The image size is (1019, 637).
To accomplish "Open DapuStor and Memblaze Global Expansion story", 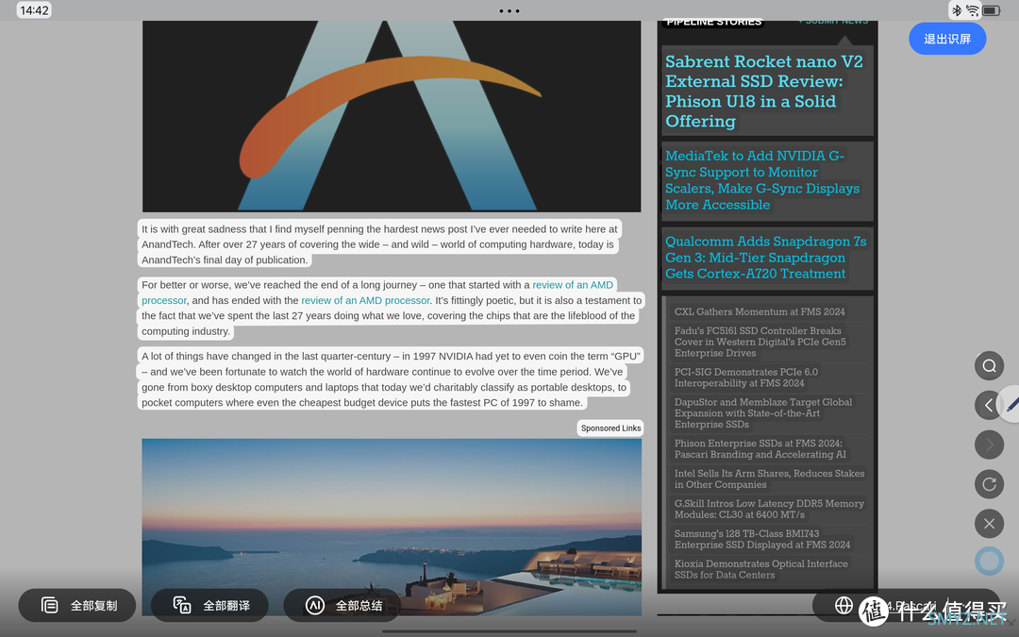I will click(x=763, y=413).
